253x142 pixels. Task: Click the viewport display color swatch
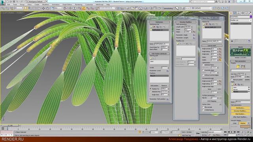click(x=245, y=127)
